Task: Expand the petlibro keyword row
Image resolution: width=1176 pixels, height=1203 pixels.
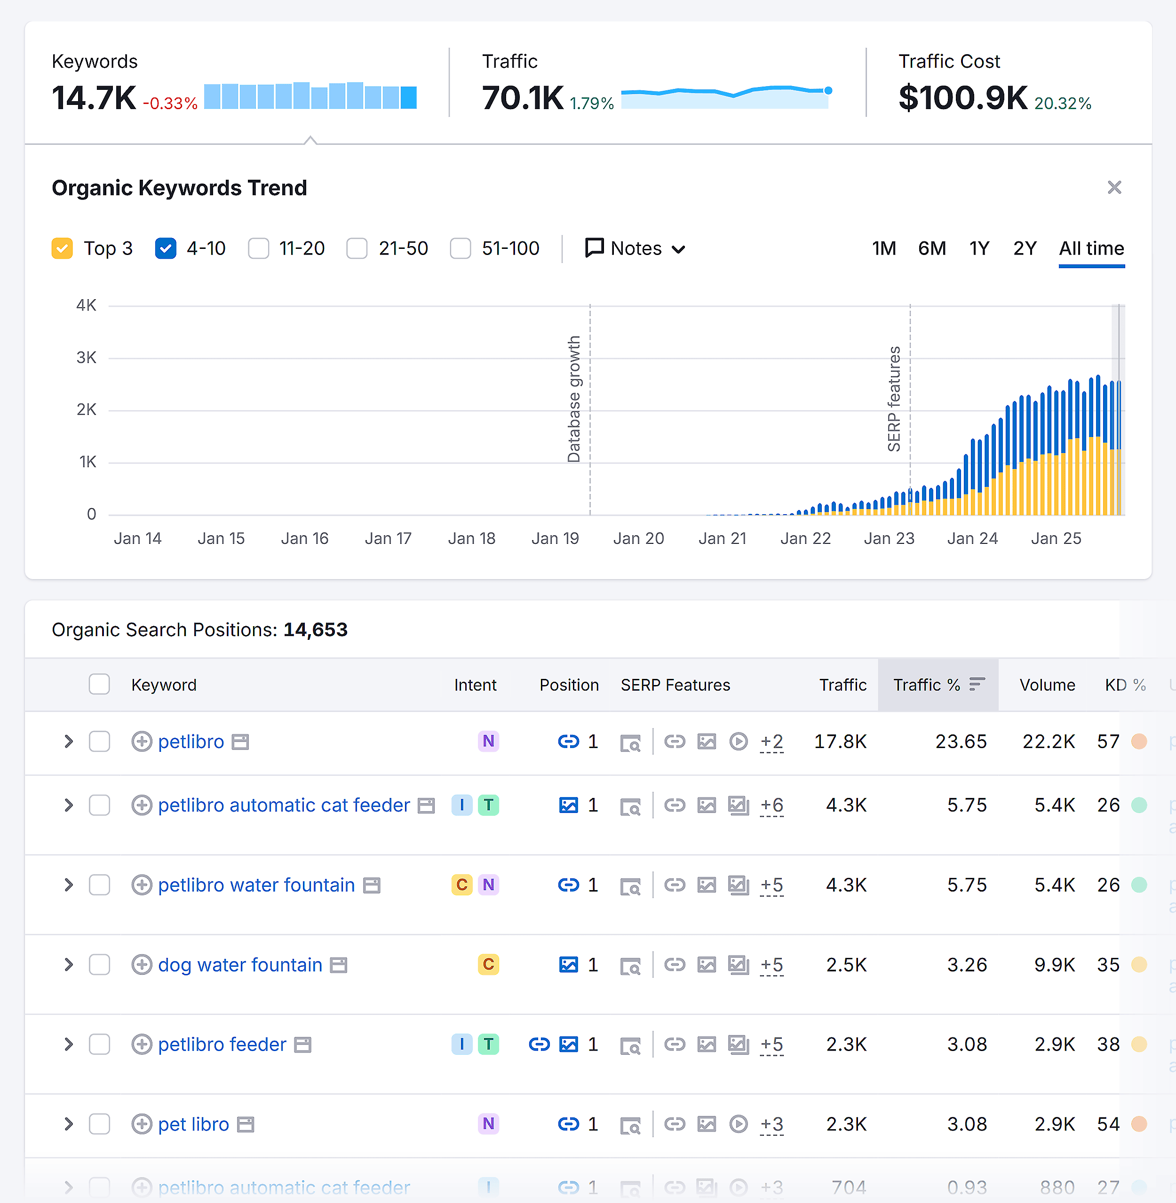Action: (x=69, y=741)
